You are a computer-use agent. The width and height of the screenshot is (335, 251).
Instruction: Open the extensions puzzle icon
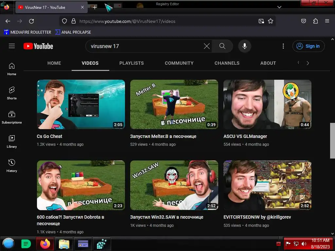[x=315, y=21]
